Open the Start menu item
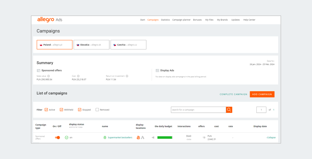The width and height of the screenshot is (312, 159). click(142, 20)
